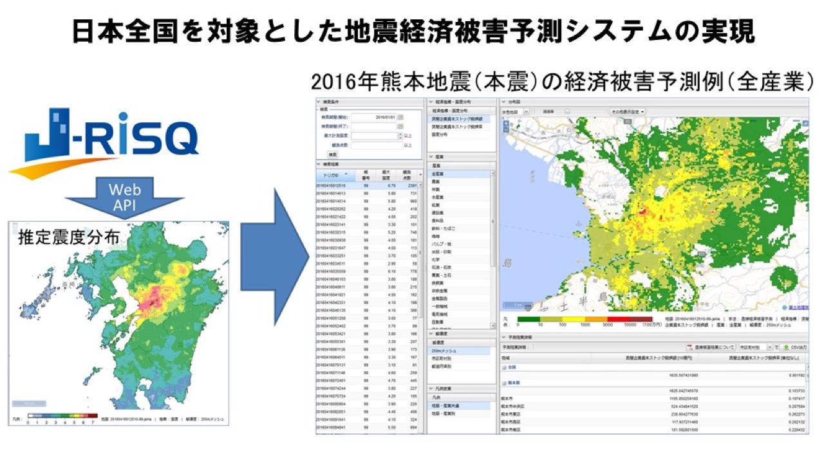Select 全産業 in the industry list

[438, 174]
